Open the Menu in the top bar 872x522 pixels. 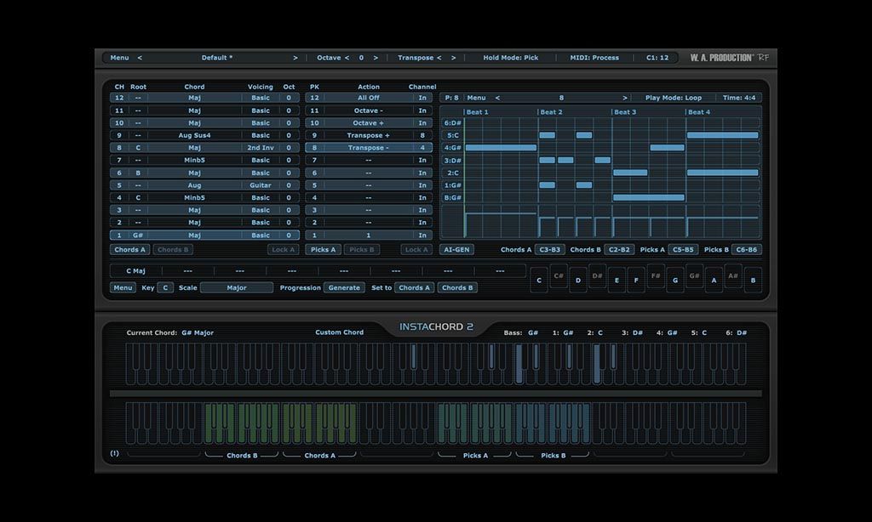[119, 58]
